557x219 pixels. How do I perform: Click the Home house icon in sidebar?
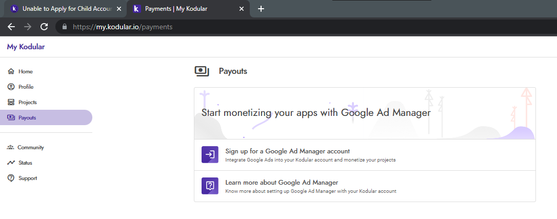[x=11, y=71]
